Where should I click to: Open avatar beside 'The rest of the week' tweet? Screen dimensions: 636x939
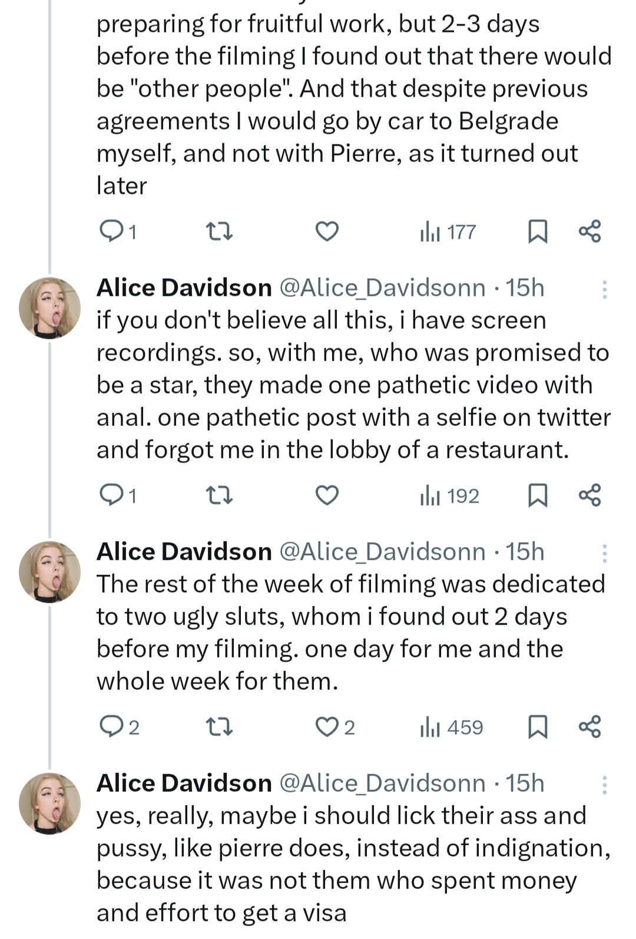(x=49, y=572)
